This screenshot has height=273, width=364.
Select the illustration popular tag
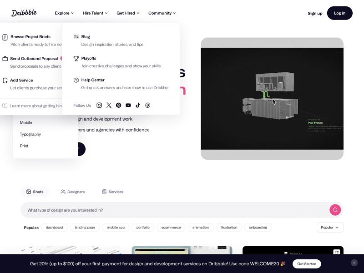(229, 227)
